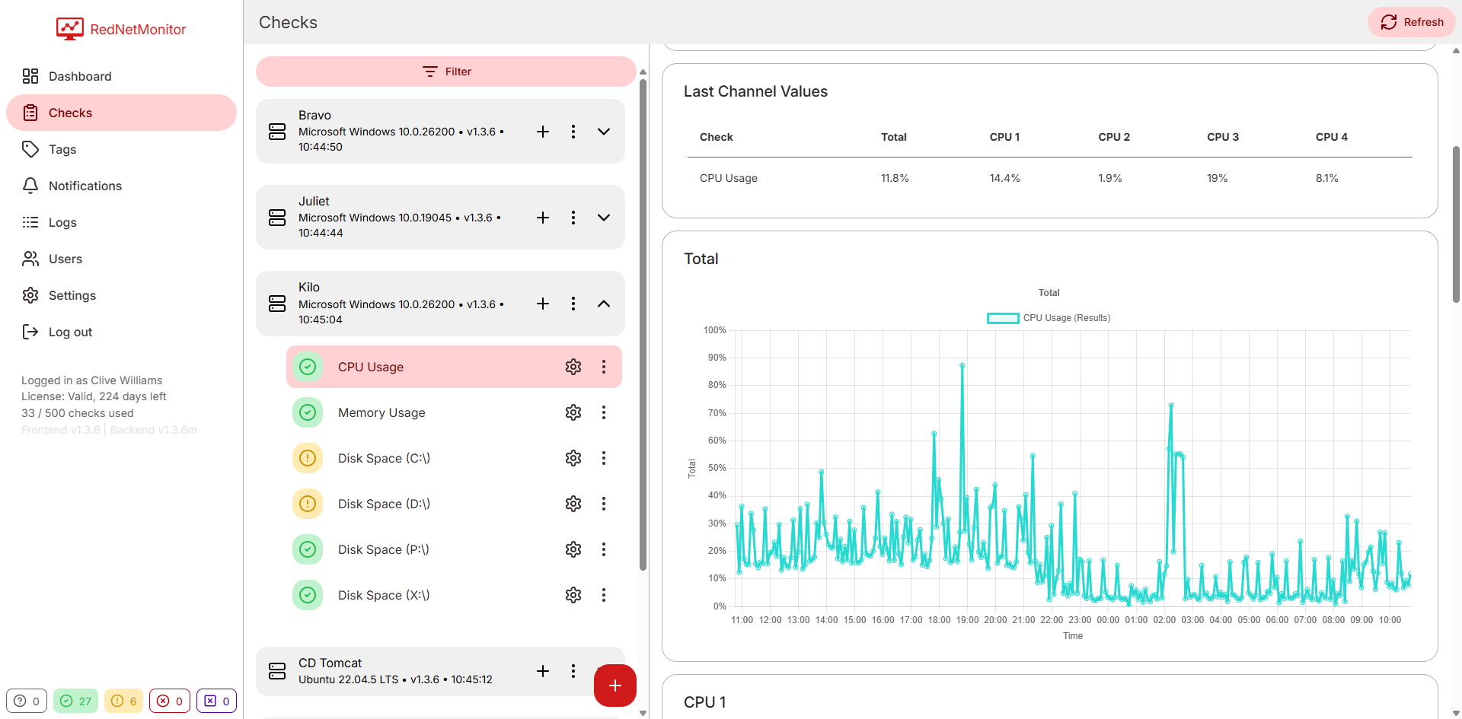Open the Filter bar for checks
The width and height of the screenshot is (1462, 719).
[x=446, y=72]
